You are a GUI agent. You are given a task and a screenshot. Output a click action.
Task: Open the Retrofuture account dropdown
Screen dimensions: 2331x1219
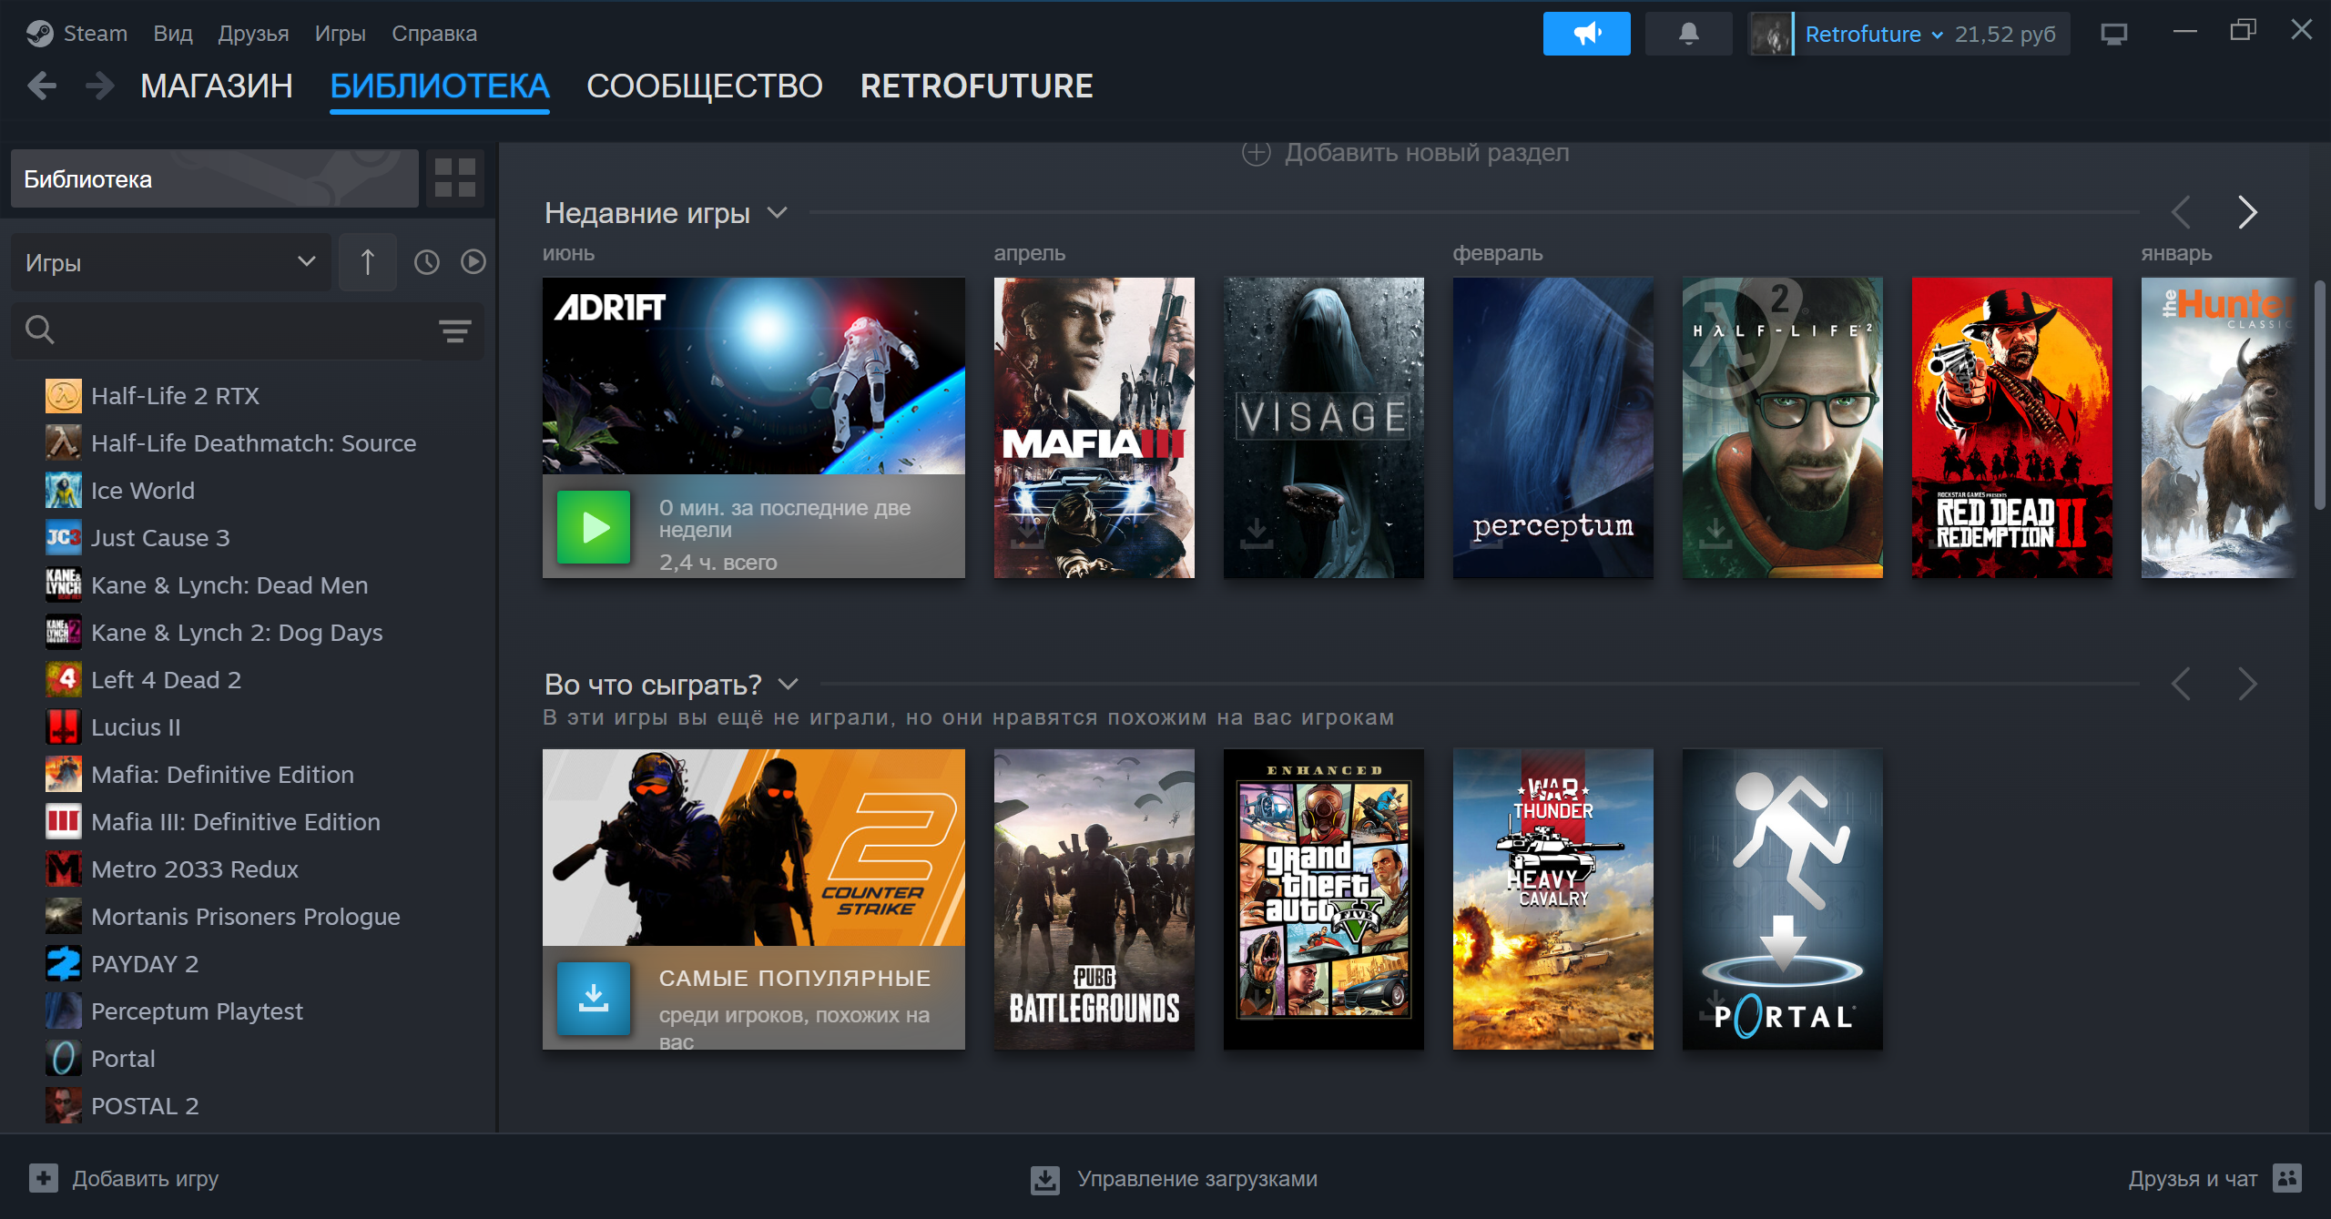(x=1875, y=35)
